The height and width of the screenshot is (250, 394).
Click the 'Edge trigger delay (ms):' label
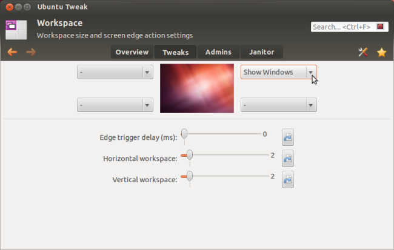138,137
